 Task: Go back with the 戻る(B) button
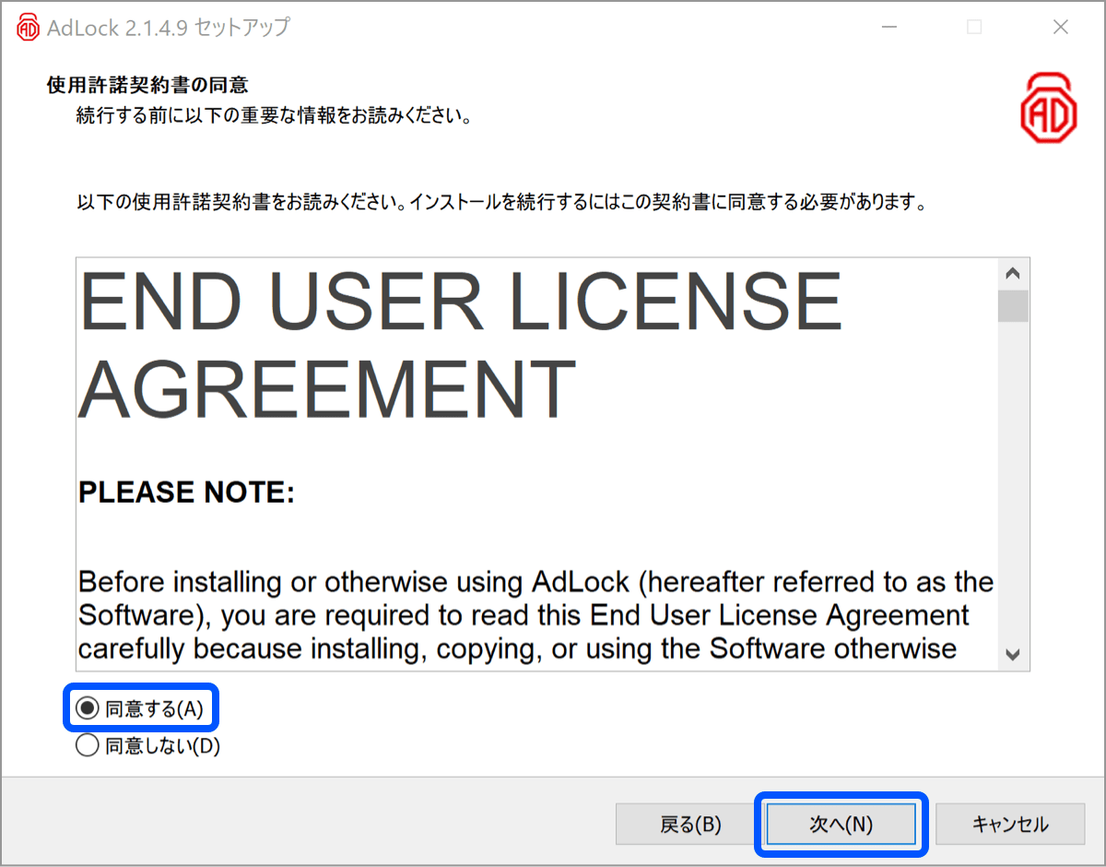click(x=690, y=825)
